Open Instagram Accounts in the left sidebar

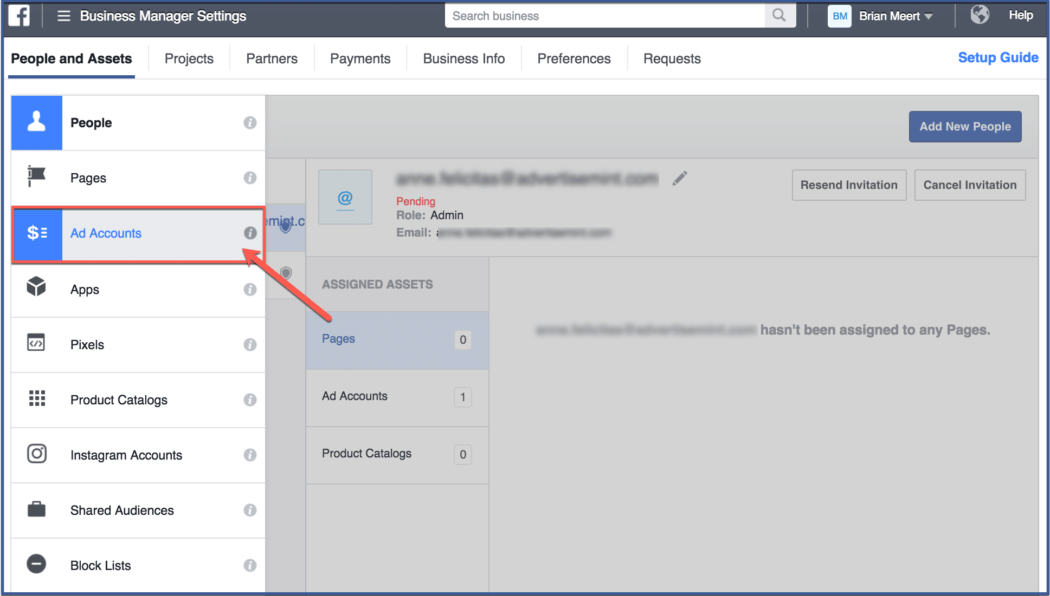pos(138,455)
